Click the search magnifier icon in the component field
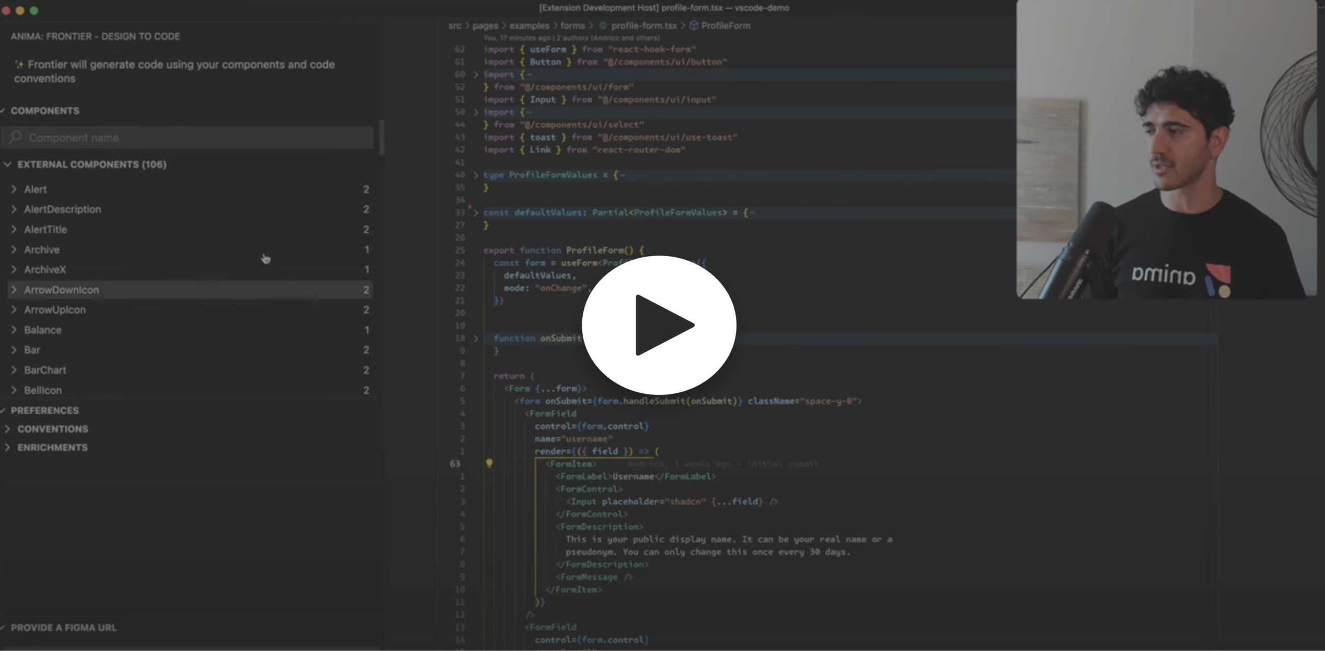The width and height of the screenshot is (1325, 651). pos(16,137)
